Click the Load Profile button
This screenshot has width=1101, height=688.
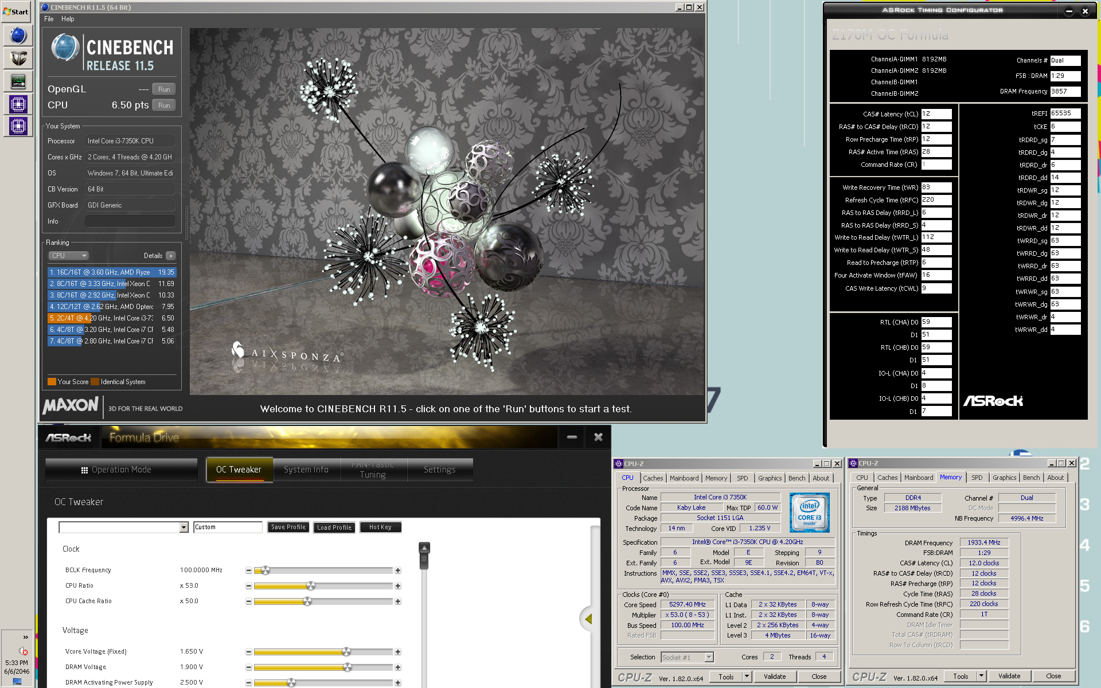point(334,527)
